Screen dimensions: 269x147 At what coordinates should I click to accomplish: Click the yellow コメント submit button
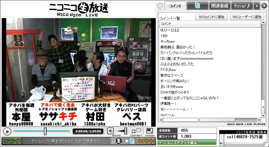(x=145, y=141)
